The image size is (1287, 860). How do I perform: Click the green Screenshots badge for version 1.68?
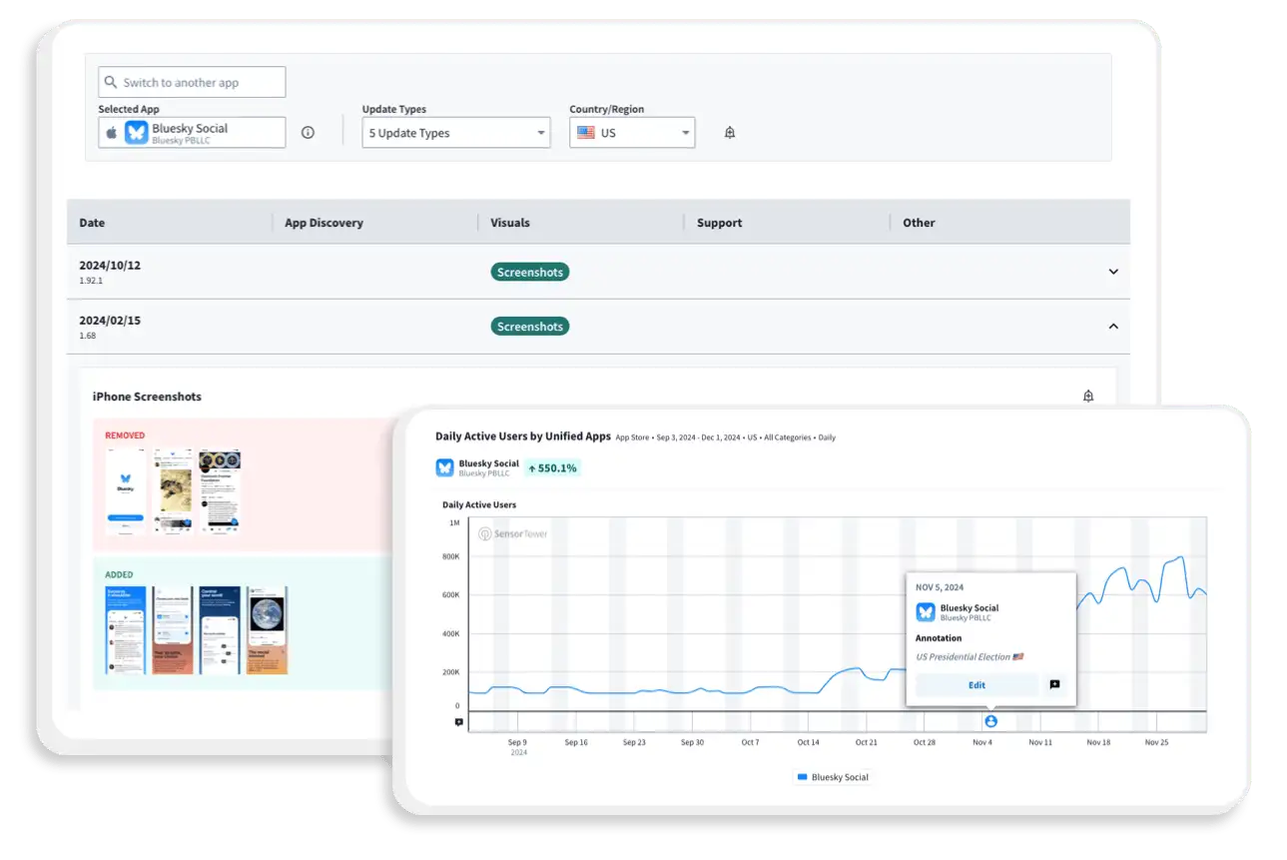(529, 326)
